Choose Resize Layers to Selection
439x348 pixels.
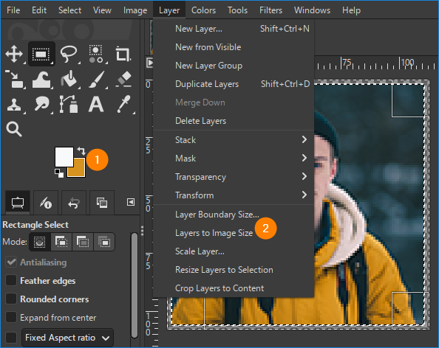click(x=234, y=270)
